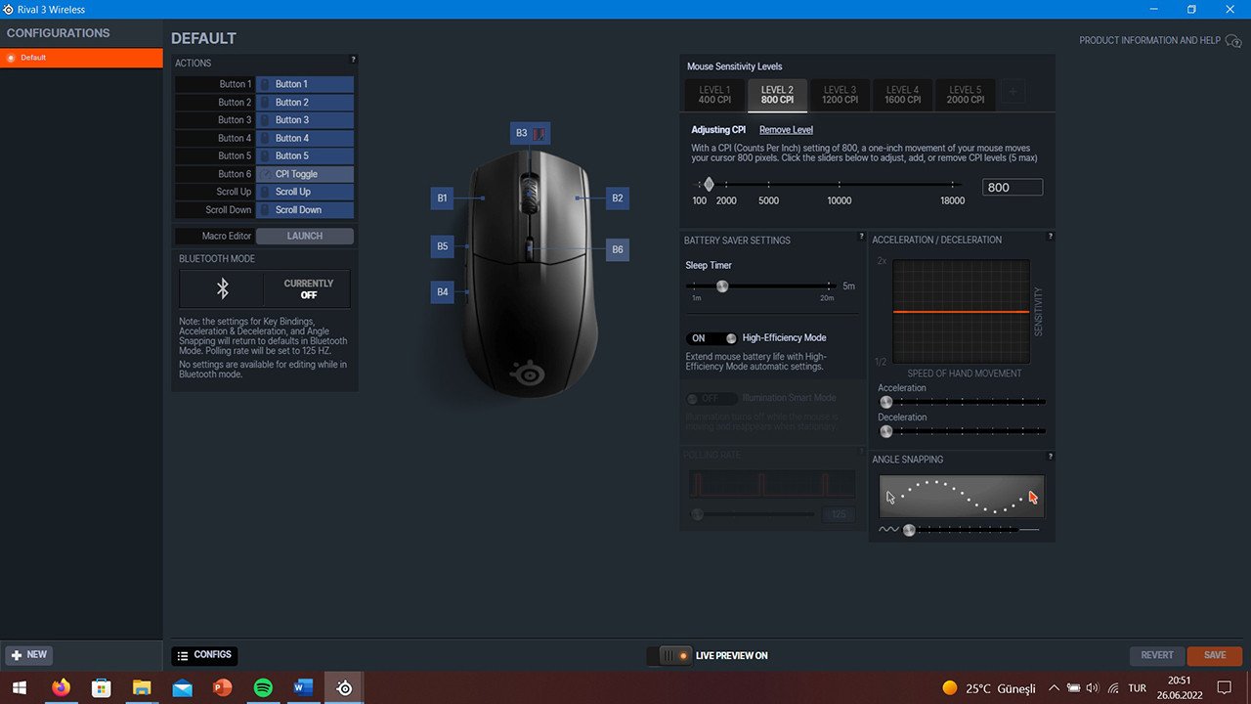Open Scroll Down action dropdown
1251x704 pixels.
305,209
